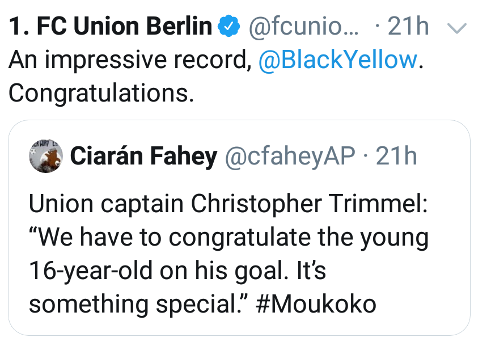The height and width of the screenshot is (346, 491).
Task: Click the blue verified badge icon
Action: (228, 26)
